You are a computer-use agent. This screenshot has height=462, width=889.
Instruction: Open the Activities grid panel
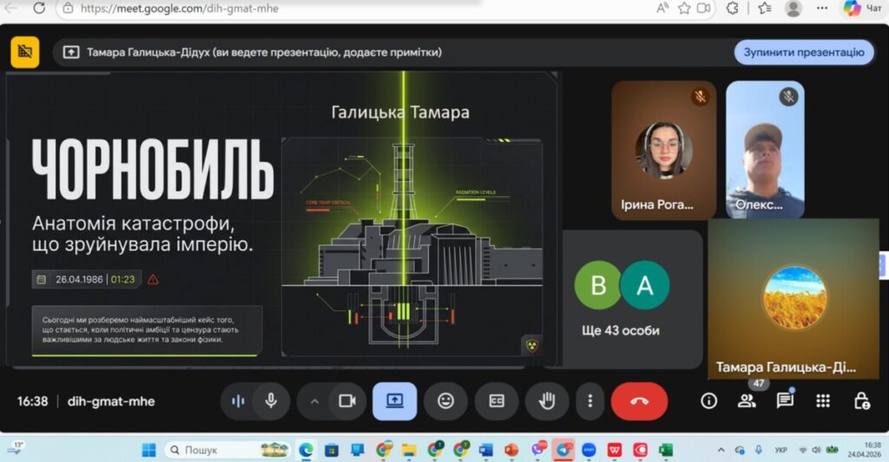pos(823,400)
